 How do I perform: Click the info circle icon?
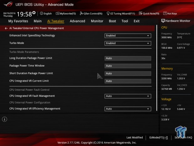5,119
